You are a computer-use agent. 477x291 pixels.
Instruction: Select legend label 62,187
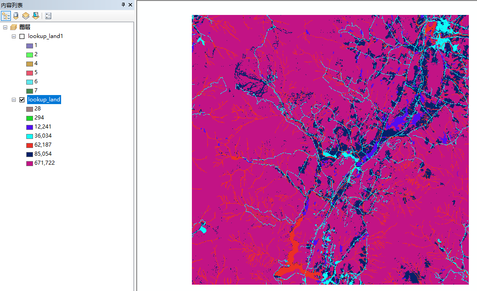click(x=43, y=145)
